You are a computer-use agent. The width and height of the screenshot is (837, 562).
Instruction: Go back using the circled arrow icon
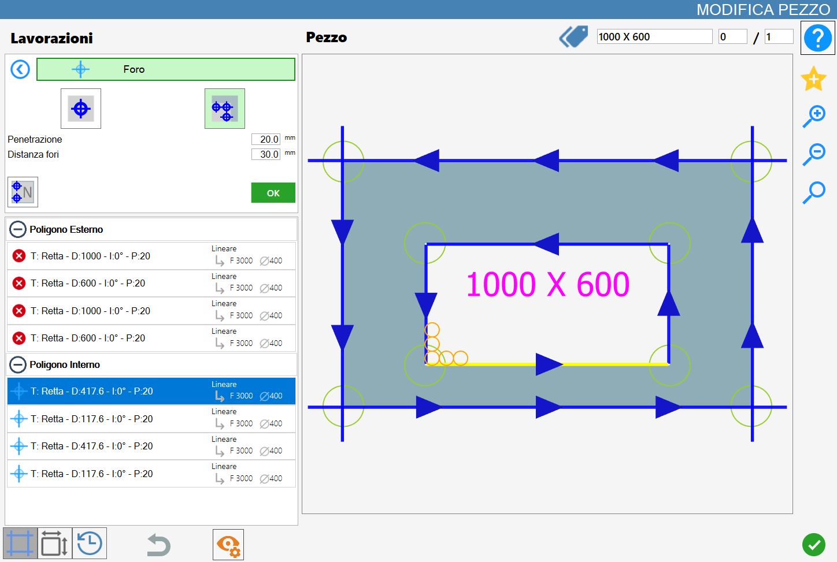[20, 70]
